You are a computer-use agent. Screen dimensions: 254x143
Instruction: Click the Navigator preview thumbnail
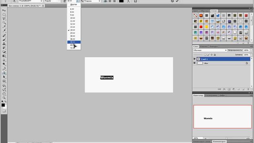pyautogui.click(x=222, y=117)
